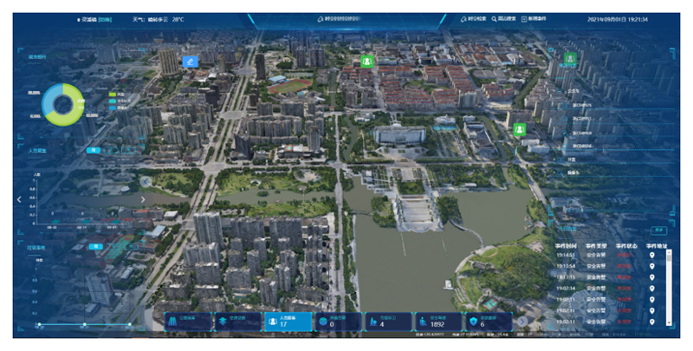The height and width of the screenshot is (351, 693).
Task: Click the 更多 button above the alarm table
Action: 659,231
